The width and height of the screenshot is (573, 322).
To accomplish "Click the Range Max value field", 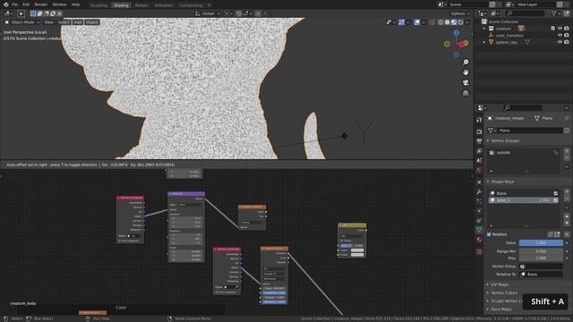I will tap(541, 258).
